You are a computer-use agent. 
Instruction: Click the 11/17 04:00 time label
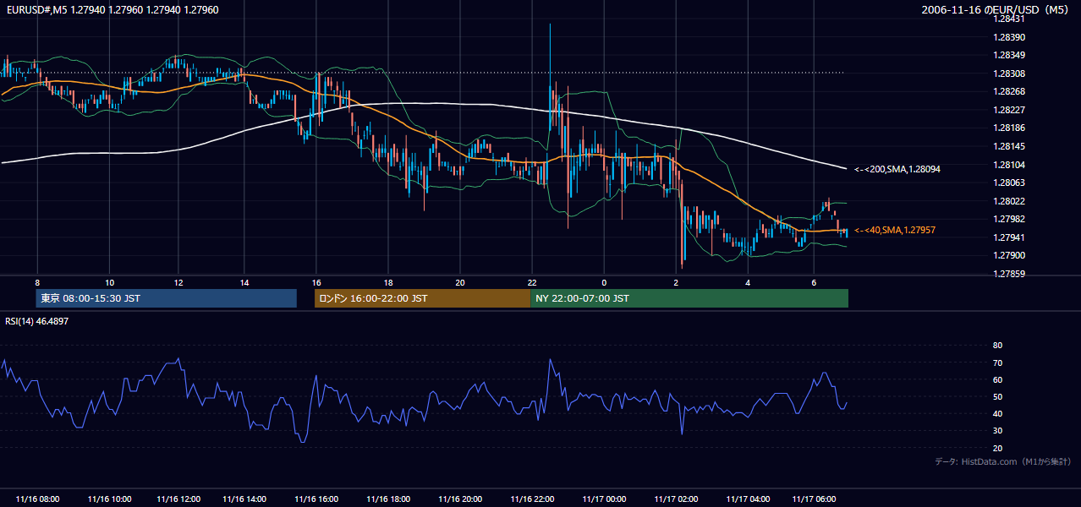(748, 499)
